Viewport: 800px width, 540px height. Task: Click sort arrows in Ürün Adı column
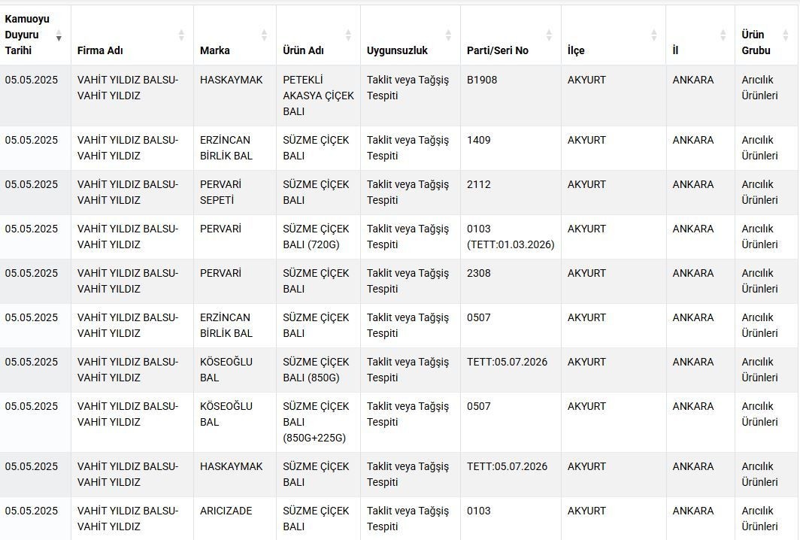tap(348, 35)
